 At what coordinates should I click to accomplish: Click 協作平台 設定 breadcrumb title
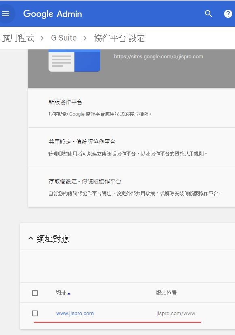point(119,38)
